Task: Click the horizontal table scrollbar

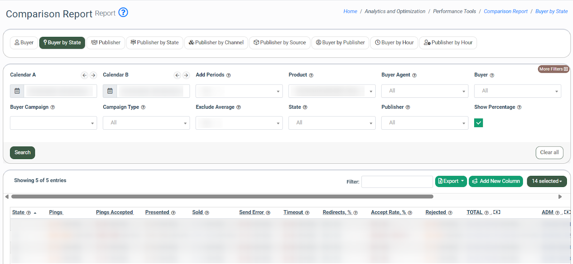Action: [x=222, y=197]
